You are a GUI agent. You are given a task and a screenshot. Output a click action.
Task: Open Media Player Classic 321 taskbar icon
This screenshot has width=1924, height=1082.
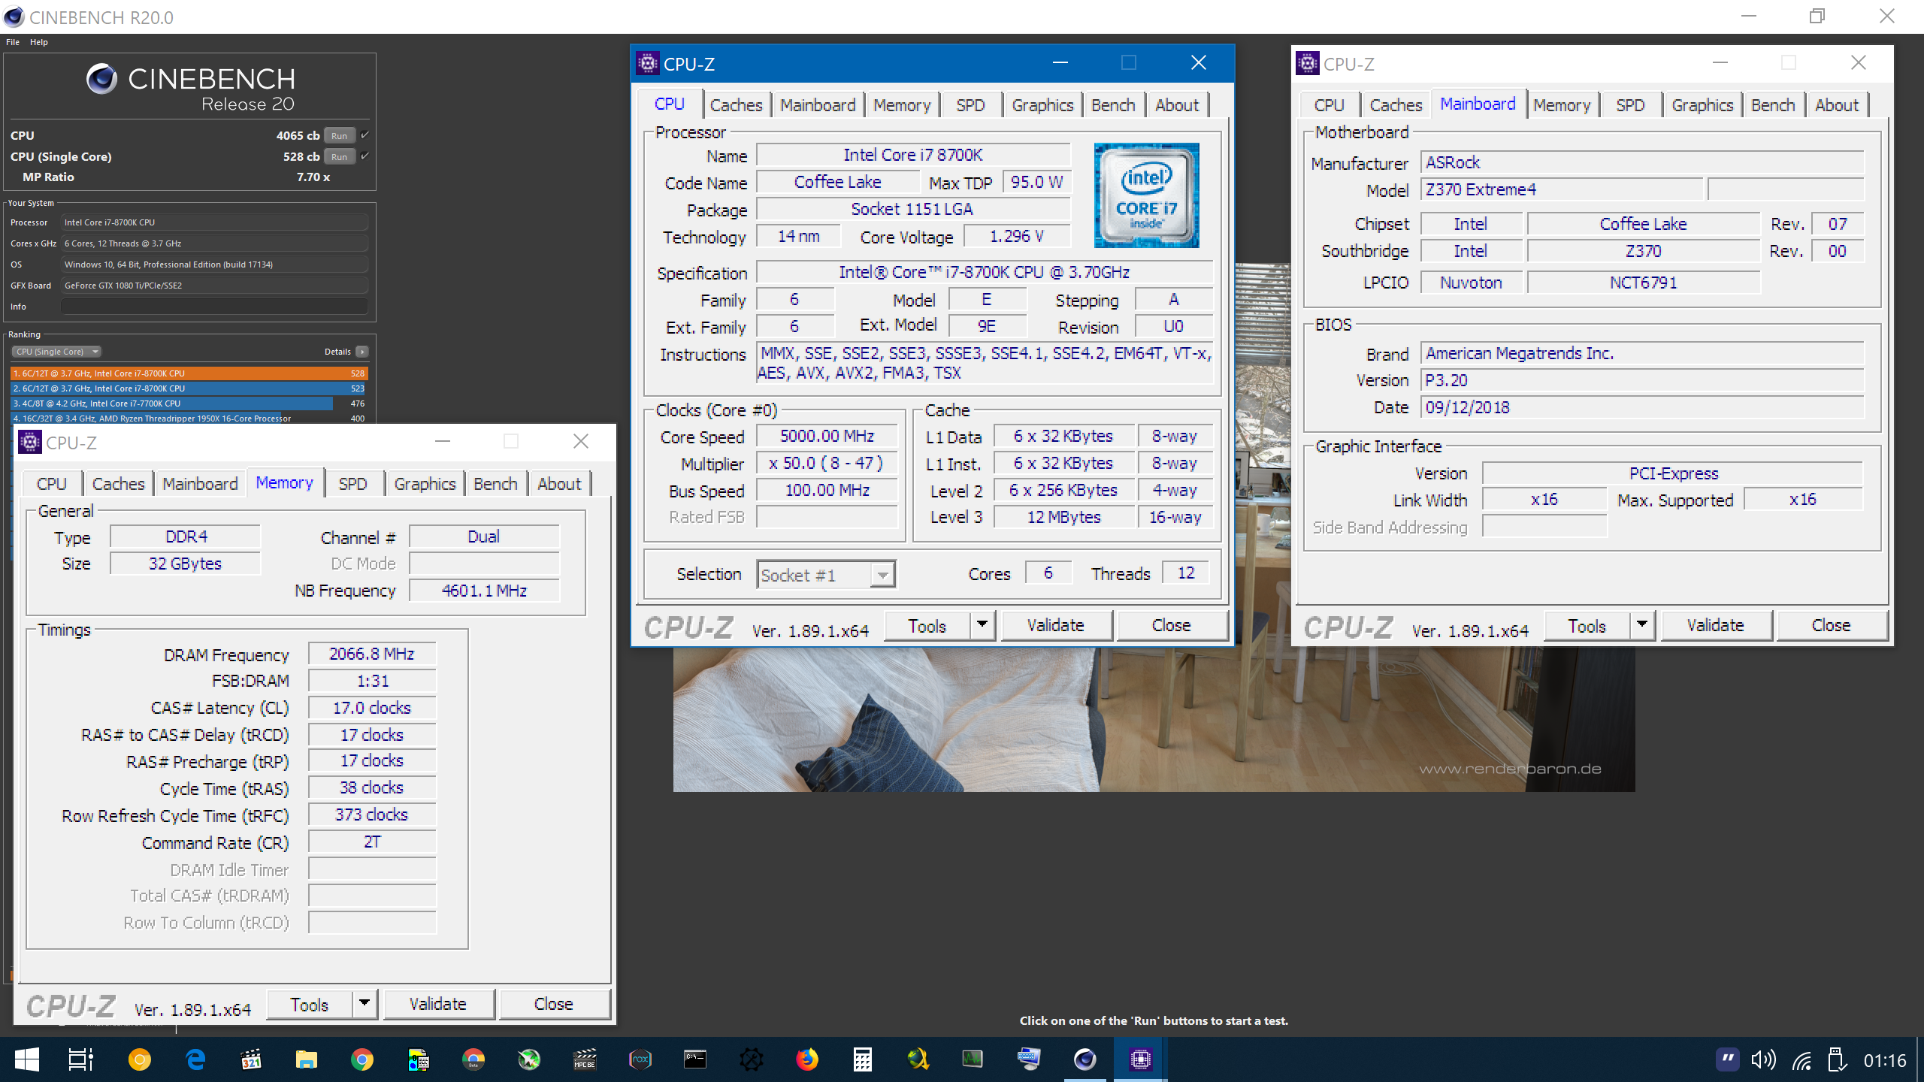[x=251, y=1059]
